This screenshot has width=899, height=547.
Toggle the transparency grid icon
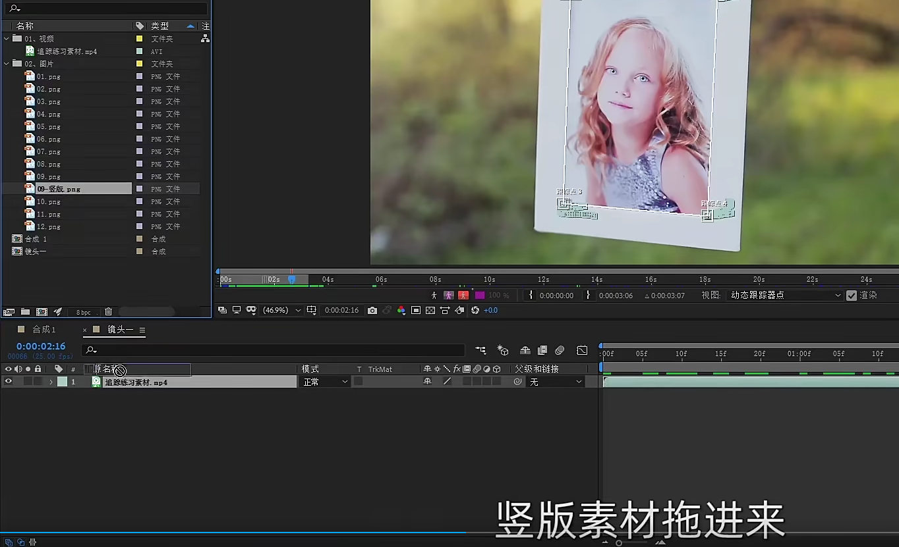[430, 310]
